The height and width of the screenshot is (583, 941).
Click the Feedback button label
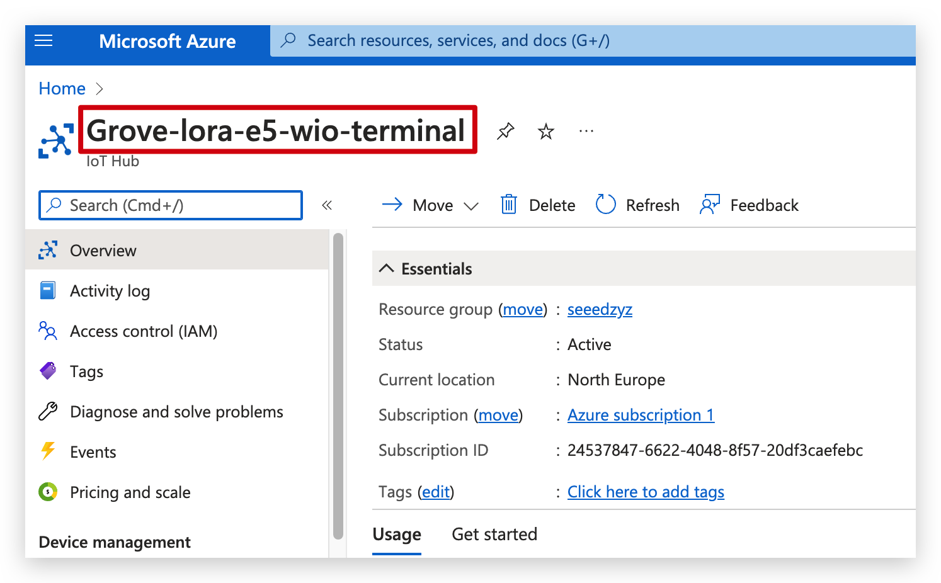point(764,205)
